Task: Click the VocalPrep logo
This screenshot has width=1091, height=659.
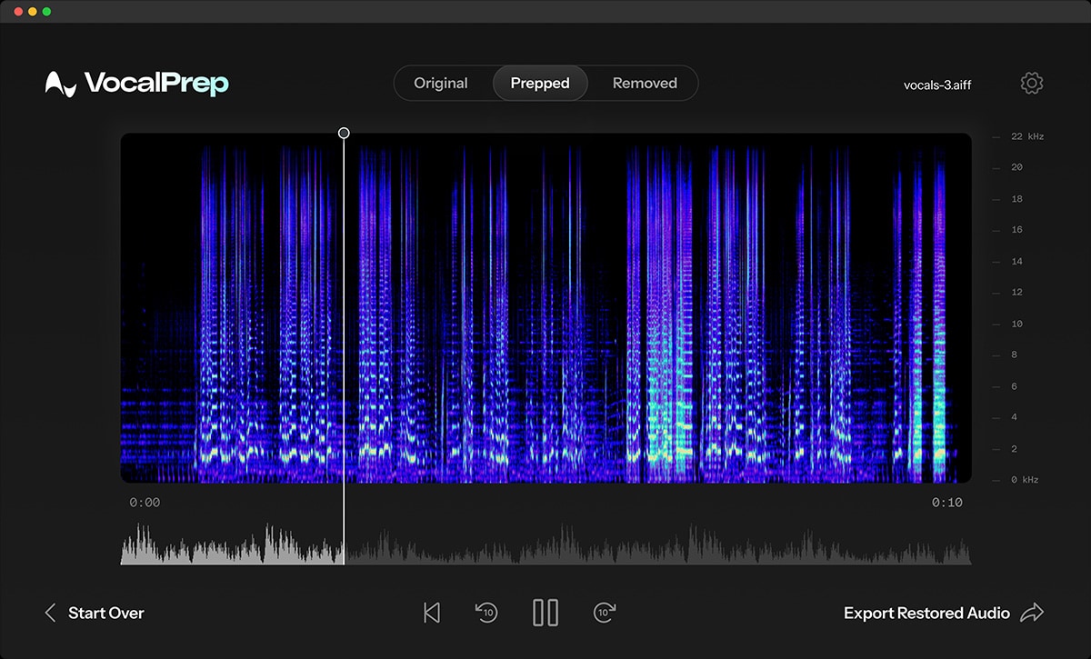Action: pyautogui.click(x=136, y=83)
